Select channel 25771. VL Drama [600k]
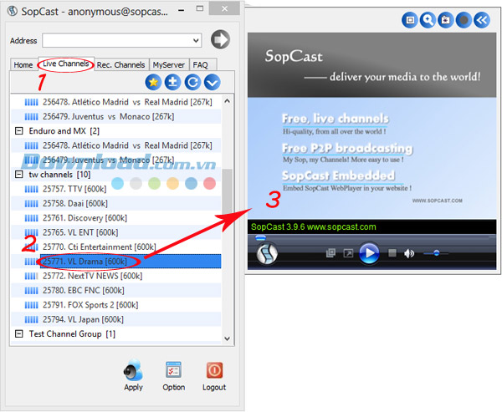The width and height of the screenshot is (502, 412). pos(131,262)
